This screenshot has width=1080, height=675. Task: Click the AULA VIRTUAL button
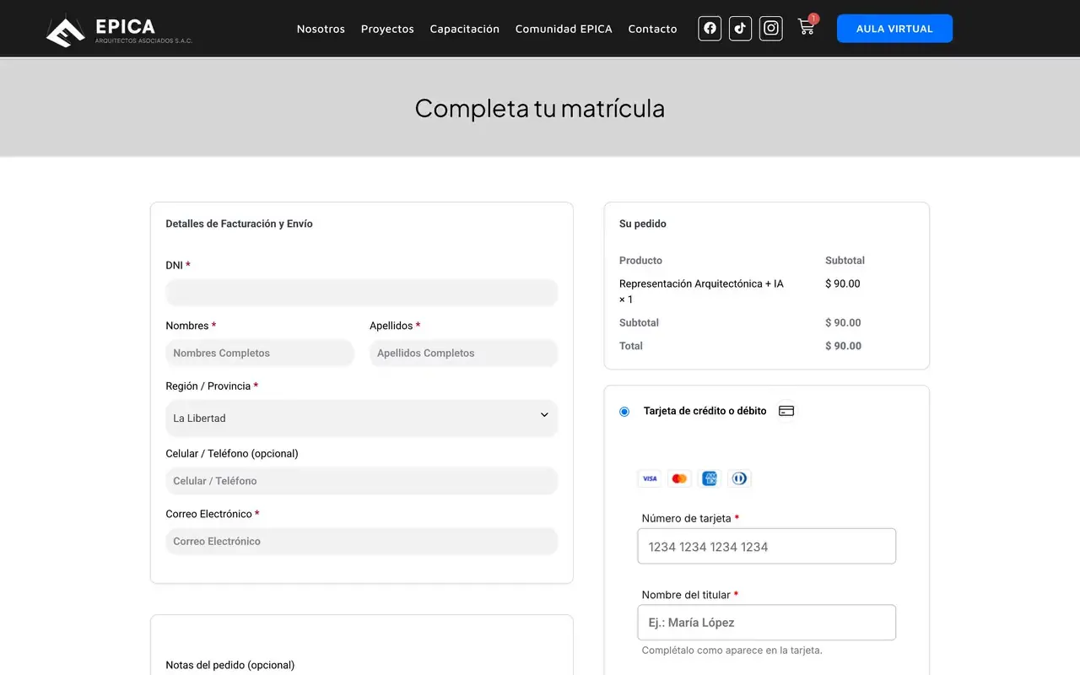click(x=894, y=29)
